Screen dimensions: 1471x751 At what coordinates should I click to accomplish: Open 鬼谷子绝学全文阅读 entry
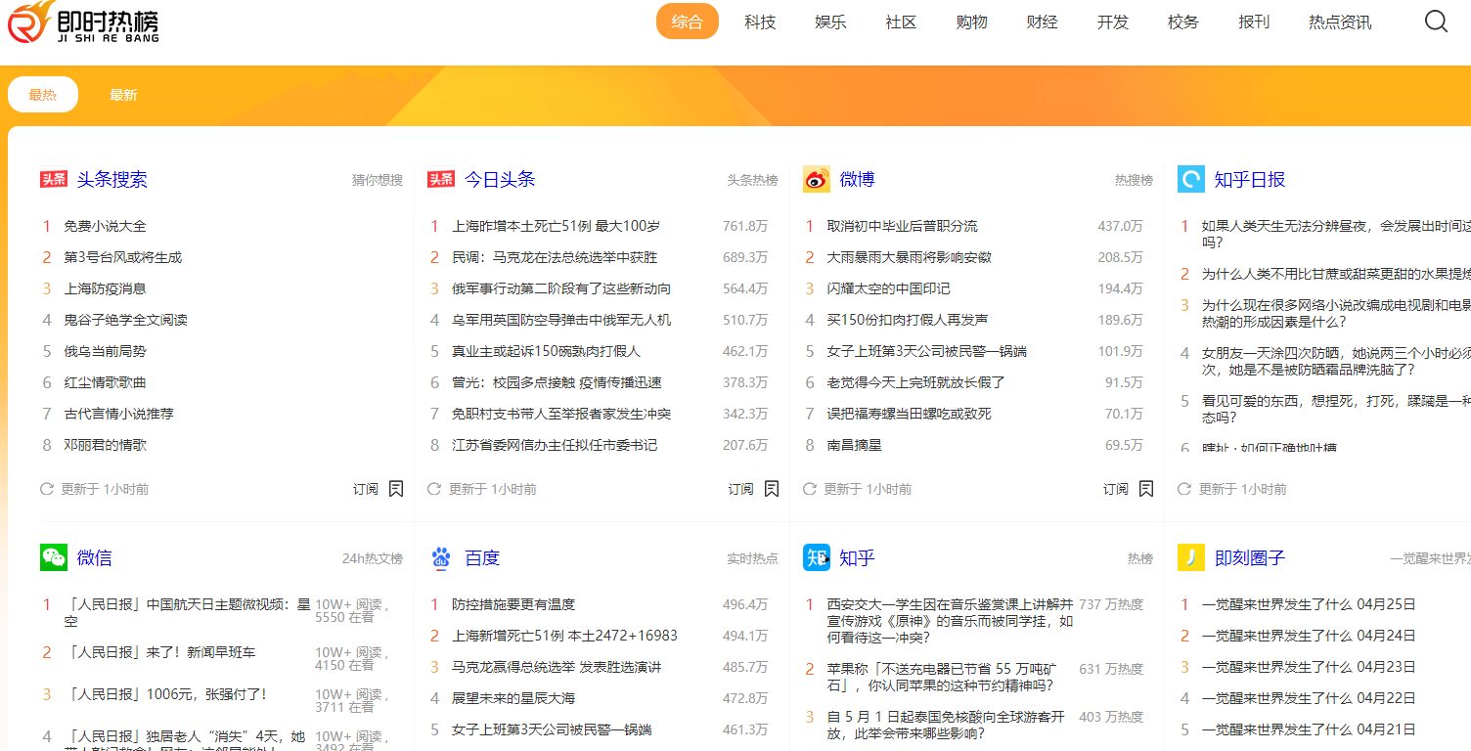click(x=126, y=320)
